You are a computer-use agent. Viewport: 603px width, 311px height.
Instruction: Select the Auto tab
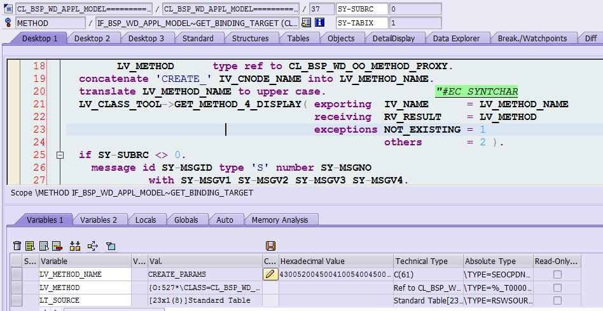[225, 220]
